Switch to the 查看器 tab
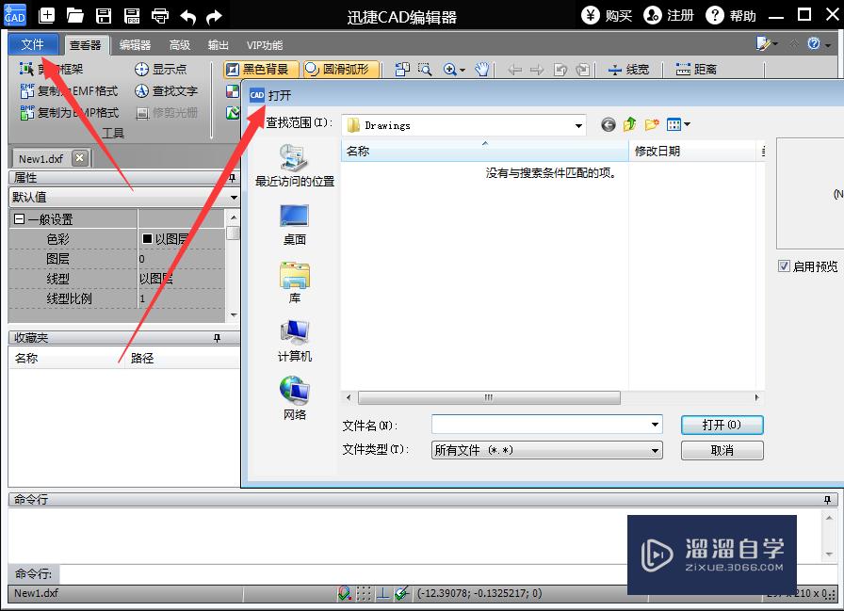Viewport: 844px width, 611px height. coord(86,45)
